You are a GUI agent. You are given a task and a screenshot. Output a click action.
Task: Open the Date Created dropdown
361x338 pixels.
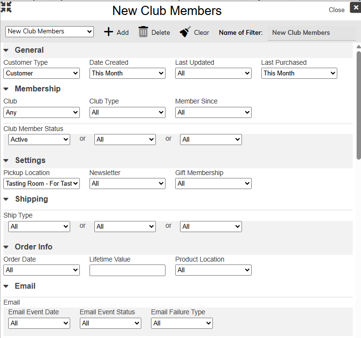pyautogui.click(x=127, y=73)
